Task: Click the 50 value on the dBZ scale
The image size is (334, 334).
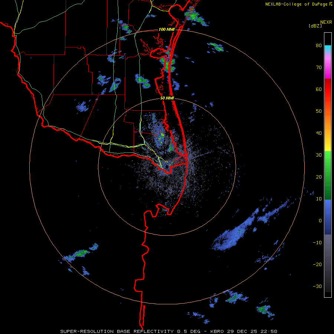Action: point(319,111)
